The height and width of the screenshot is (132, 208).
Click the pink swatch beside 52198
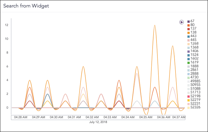tap(188, 96)
